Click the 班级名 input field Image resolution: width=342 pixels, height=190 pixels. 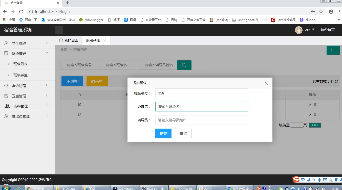pos(201,107)
